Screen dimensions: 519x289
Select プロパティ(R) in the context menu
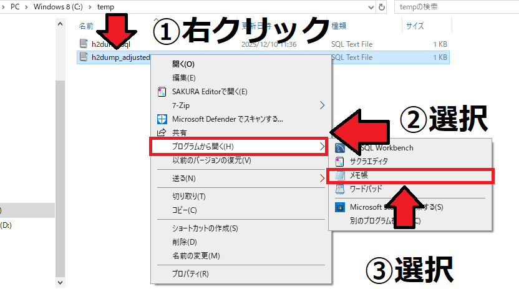coord(190,273)
